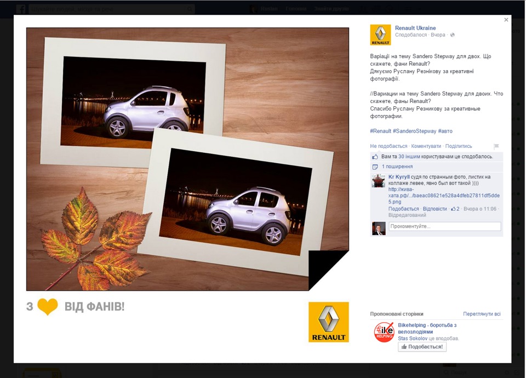
Task: Open comment timestamp Вчора о 11:06
Action: 480,209
